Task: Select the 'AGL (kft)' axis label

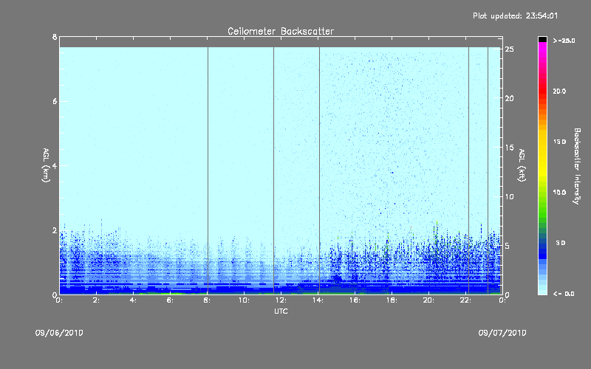Action: click(522, 165)
